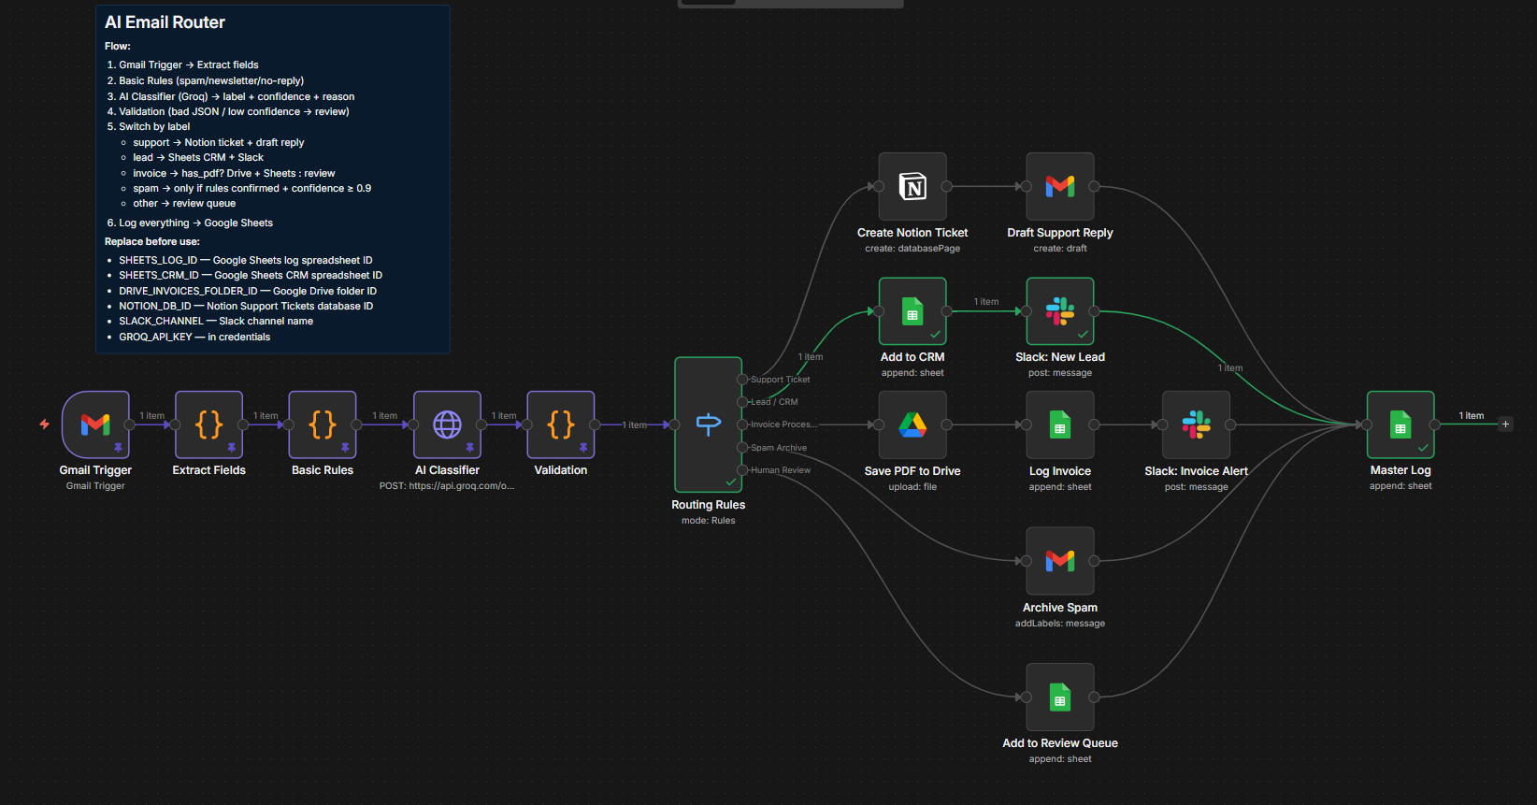Click the 'Gmail Trigger → Extract fields' line
This screenshot has width=1537, height=805.
point(189,65)
